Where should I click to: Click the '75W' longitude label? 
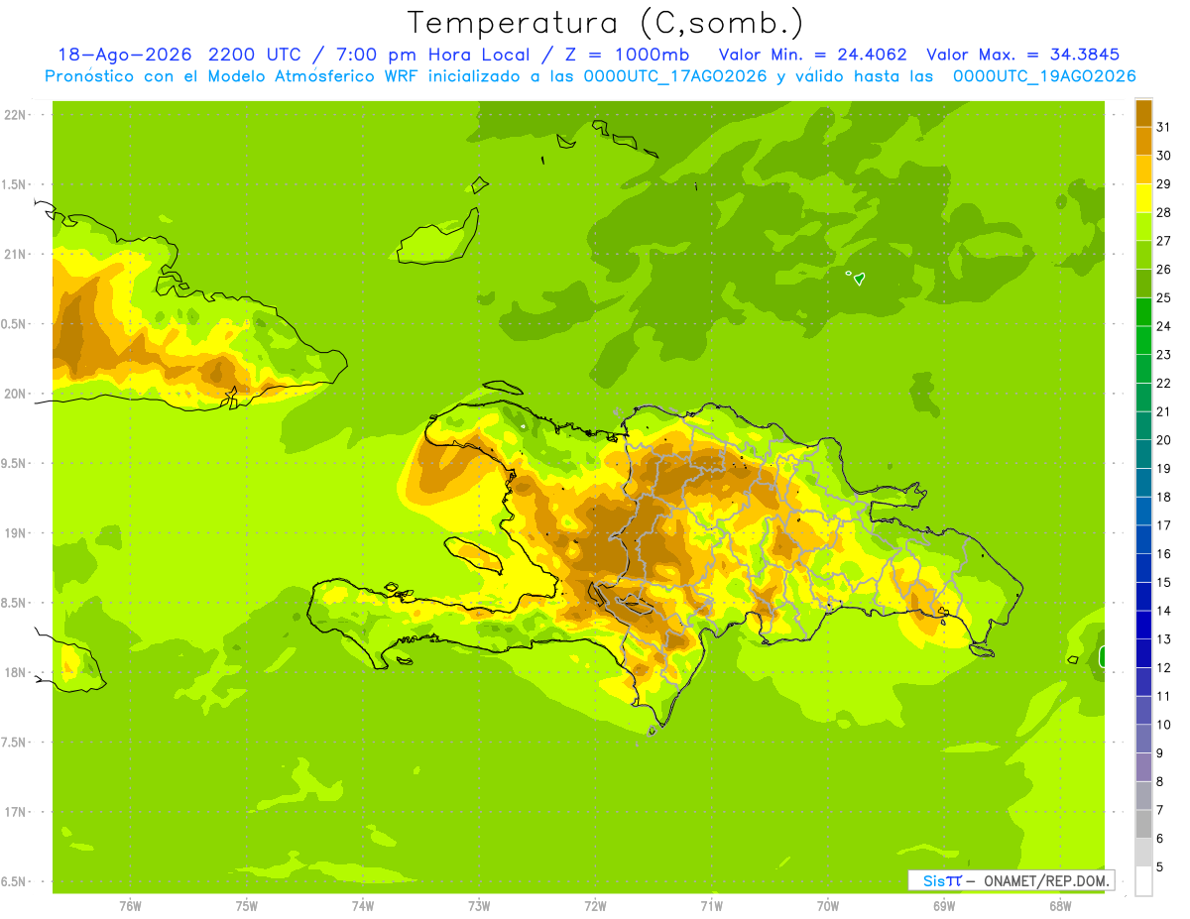[x=247, y=906]
